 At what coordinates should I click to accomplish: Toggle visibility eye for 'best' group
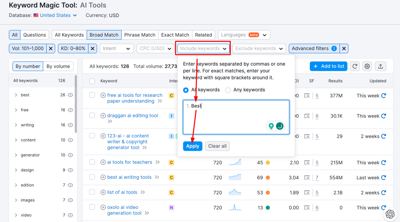(x=70, y=95)
